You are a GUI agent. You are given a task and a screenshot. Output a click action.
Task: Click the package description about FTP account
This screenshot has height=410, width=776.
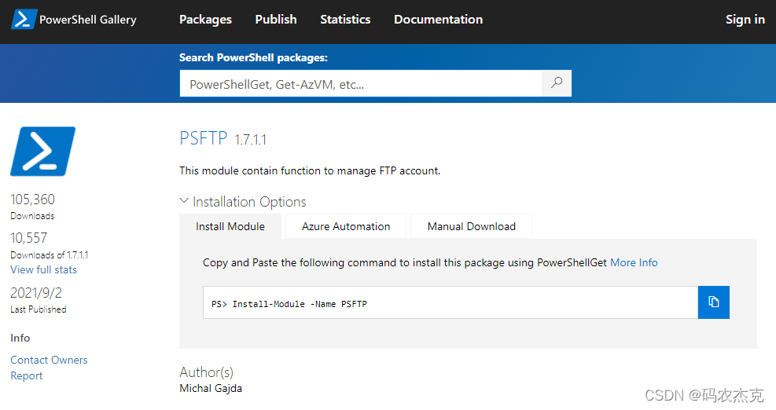(x=310, y=170)
